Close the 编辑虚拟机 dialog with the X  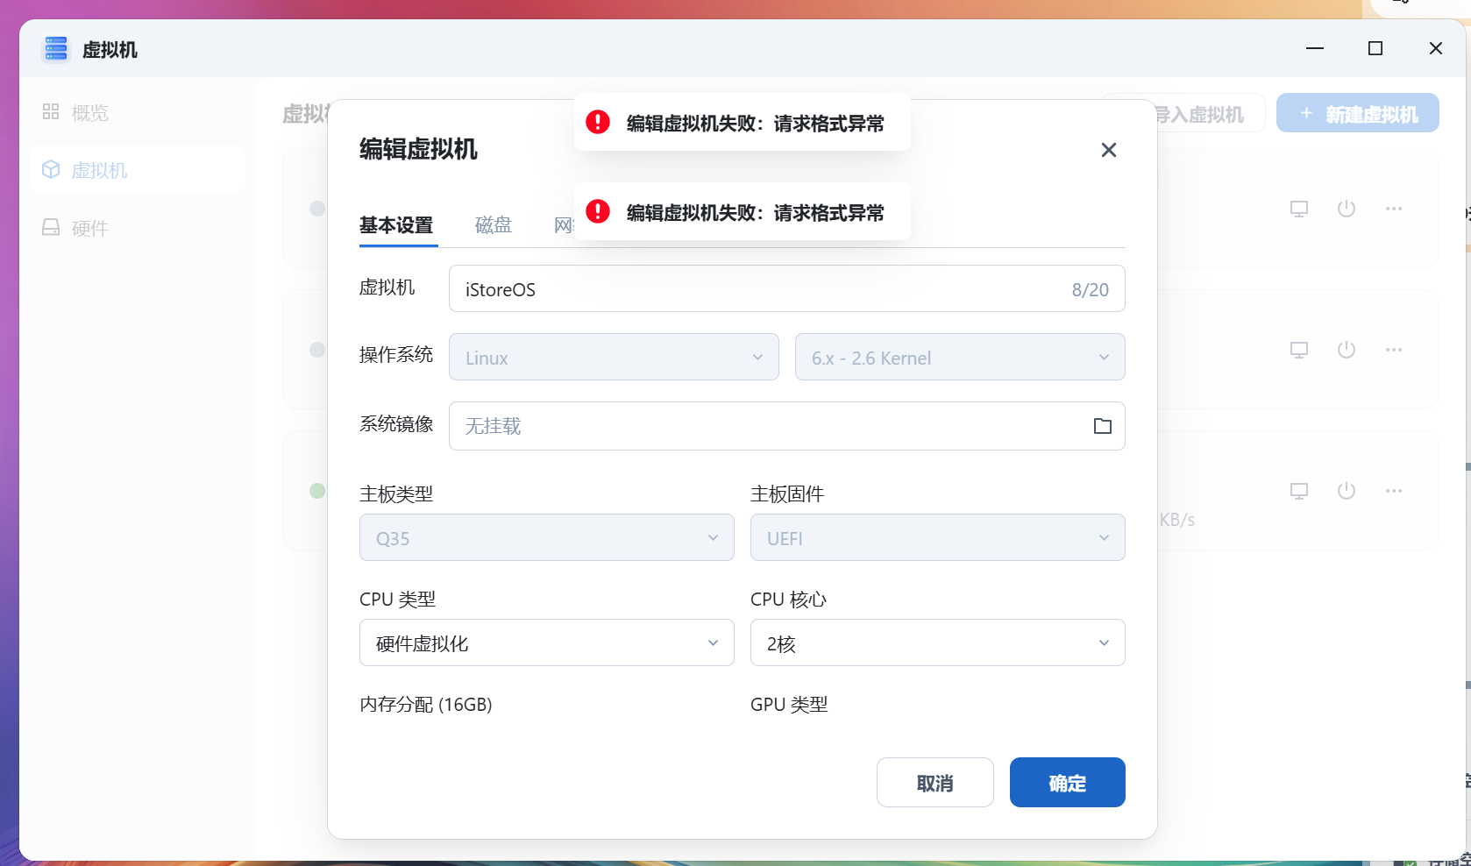pos(1108,150)
